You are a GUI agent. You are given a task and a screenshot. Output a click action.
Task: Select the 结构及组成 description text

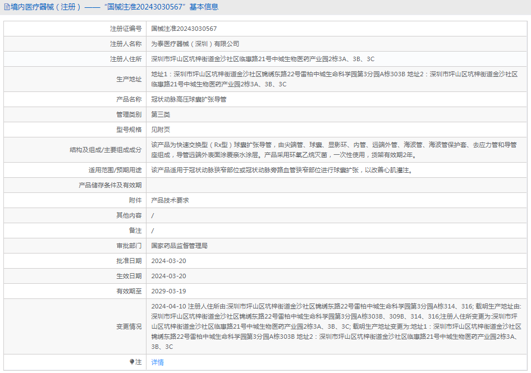(x=334, y=150)
